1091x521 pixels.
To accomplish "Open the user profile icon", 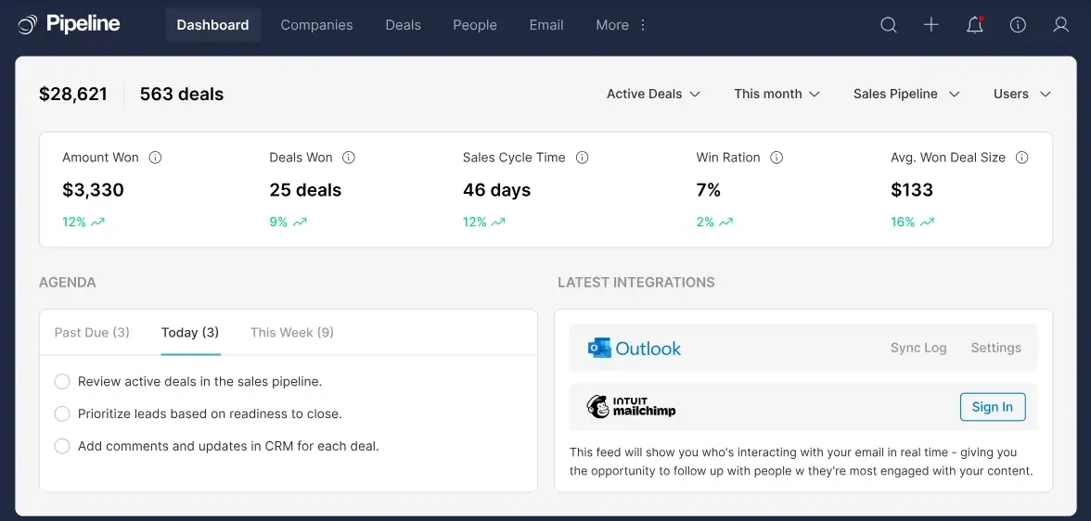I will coord(1060,25).
